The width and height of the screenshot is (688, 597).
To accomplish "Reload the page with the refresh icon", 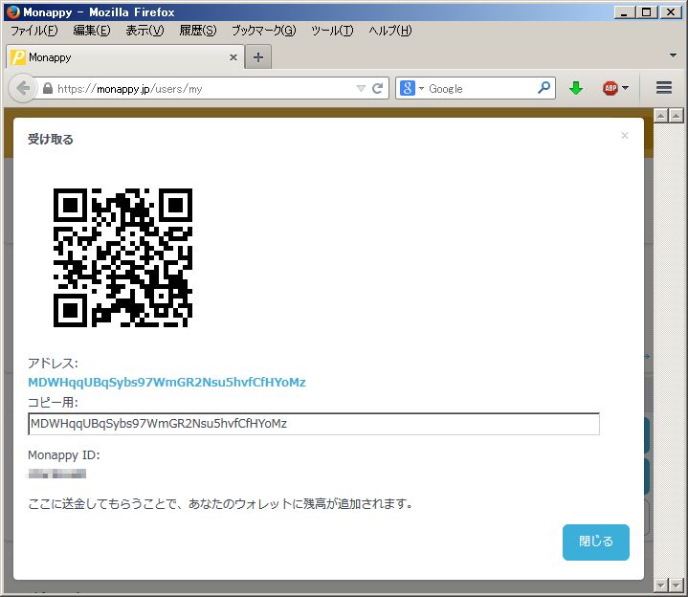I will [x=377, y=89].
